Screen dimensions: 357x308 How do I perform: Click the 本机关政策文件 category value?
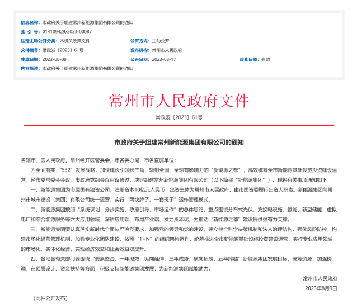[75, 41]
